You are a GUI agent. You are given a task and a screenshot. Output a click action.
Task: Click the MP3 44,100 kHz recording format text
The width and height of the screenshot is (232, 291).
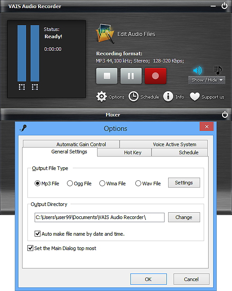click(140, 61)
